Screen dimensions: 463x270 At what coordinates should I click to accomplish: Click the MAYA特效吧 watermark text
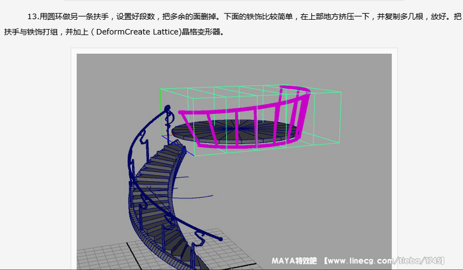pos(294,261)
